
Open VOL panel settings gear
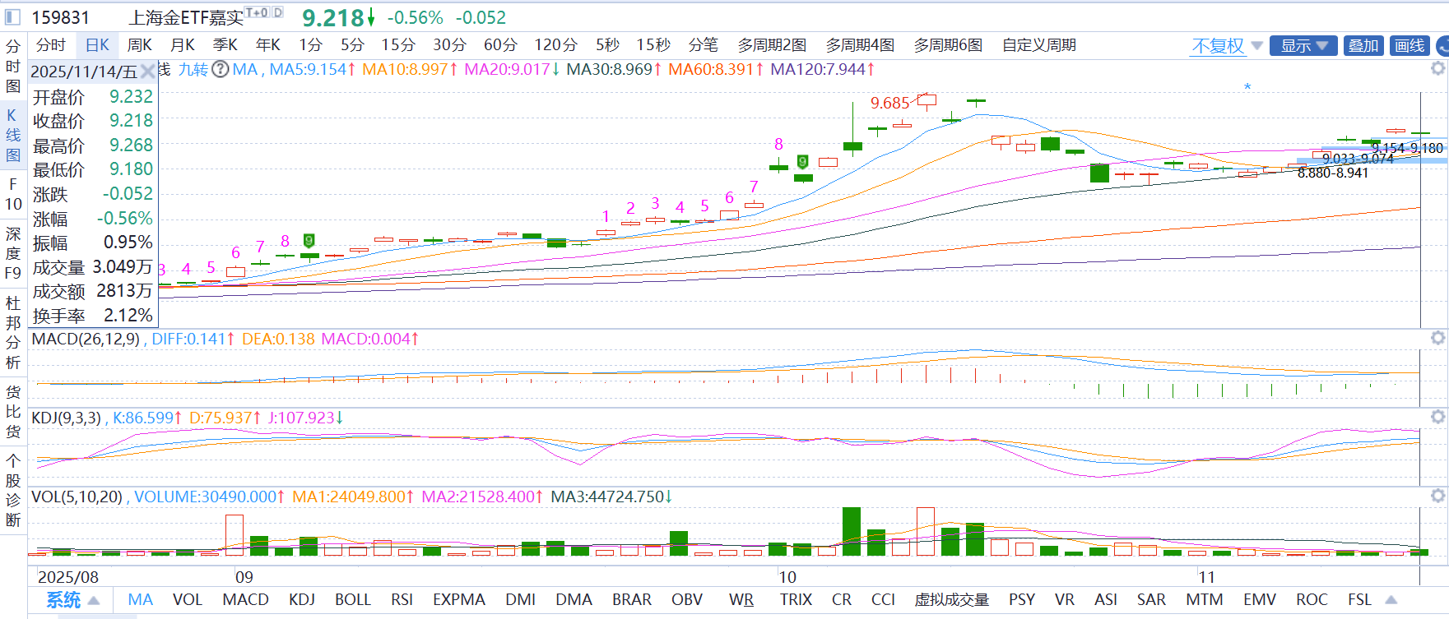(1437, 496)
